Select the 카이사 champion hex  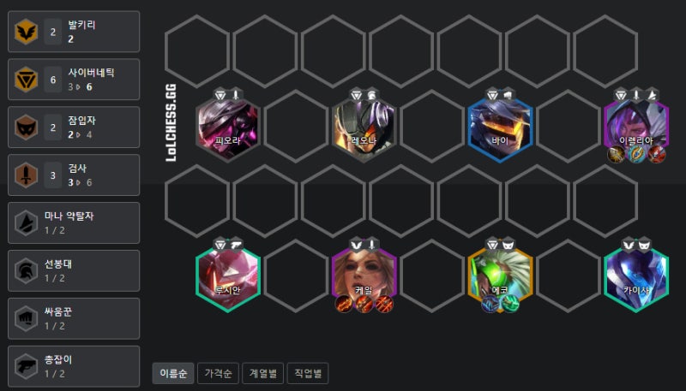pyautogui.click(x=636, y=275)
